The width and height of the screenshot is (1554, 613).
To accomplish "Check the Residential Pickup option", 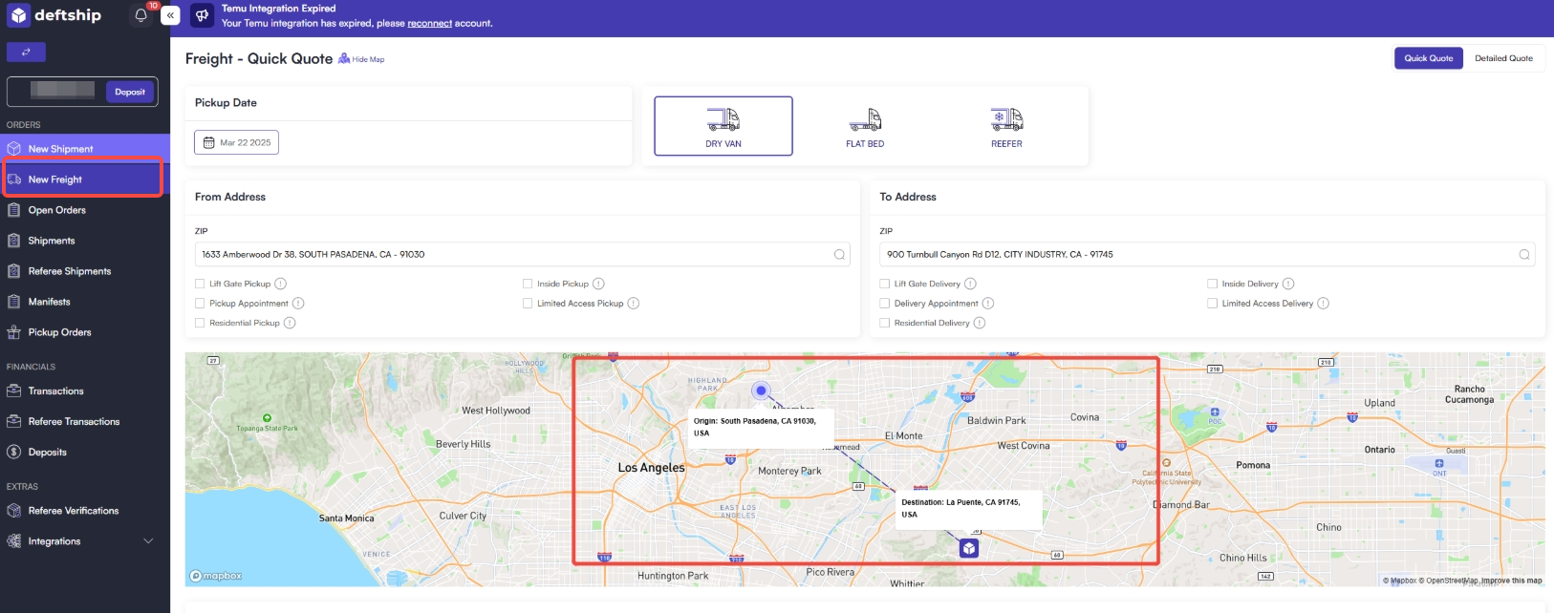I will tap(200, 323).
